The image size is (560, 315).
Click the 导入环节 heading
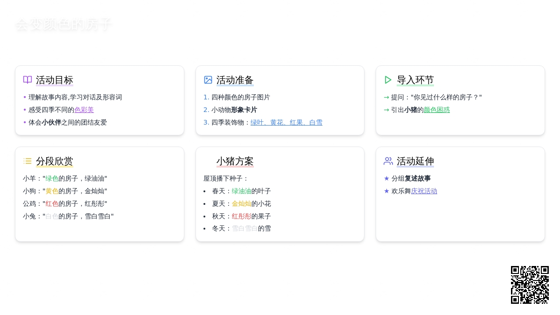(x=415, y=80)
